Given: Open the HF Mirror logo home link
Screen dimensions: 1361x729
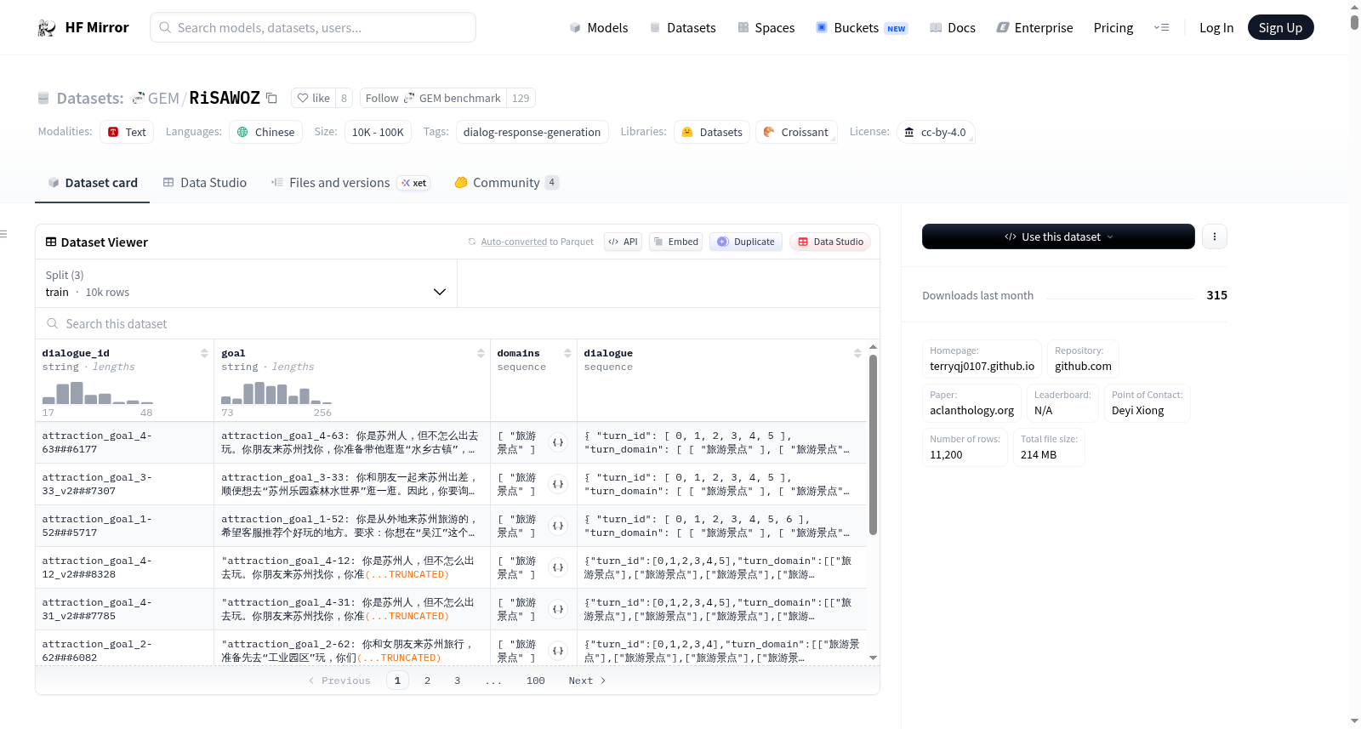Looking at the screenshot, I should [x=83, y=27].
